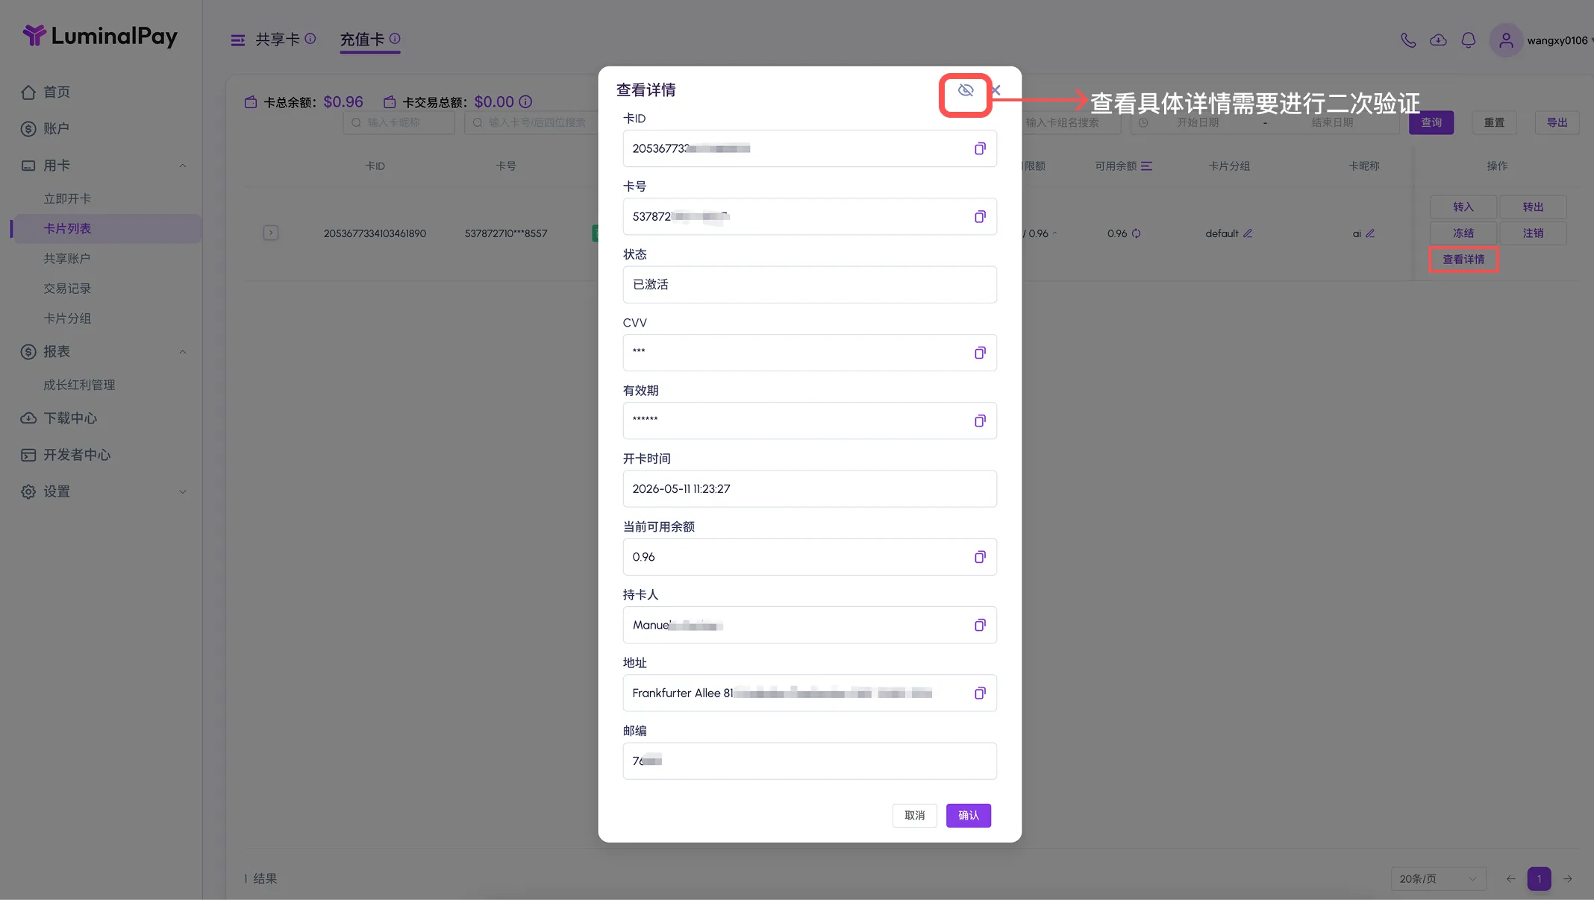Show info for 卡交易总额
The height and width of the screenshot is (900, 1594).
tap(525, 101)
